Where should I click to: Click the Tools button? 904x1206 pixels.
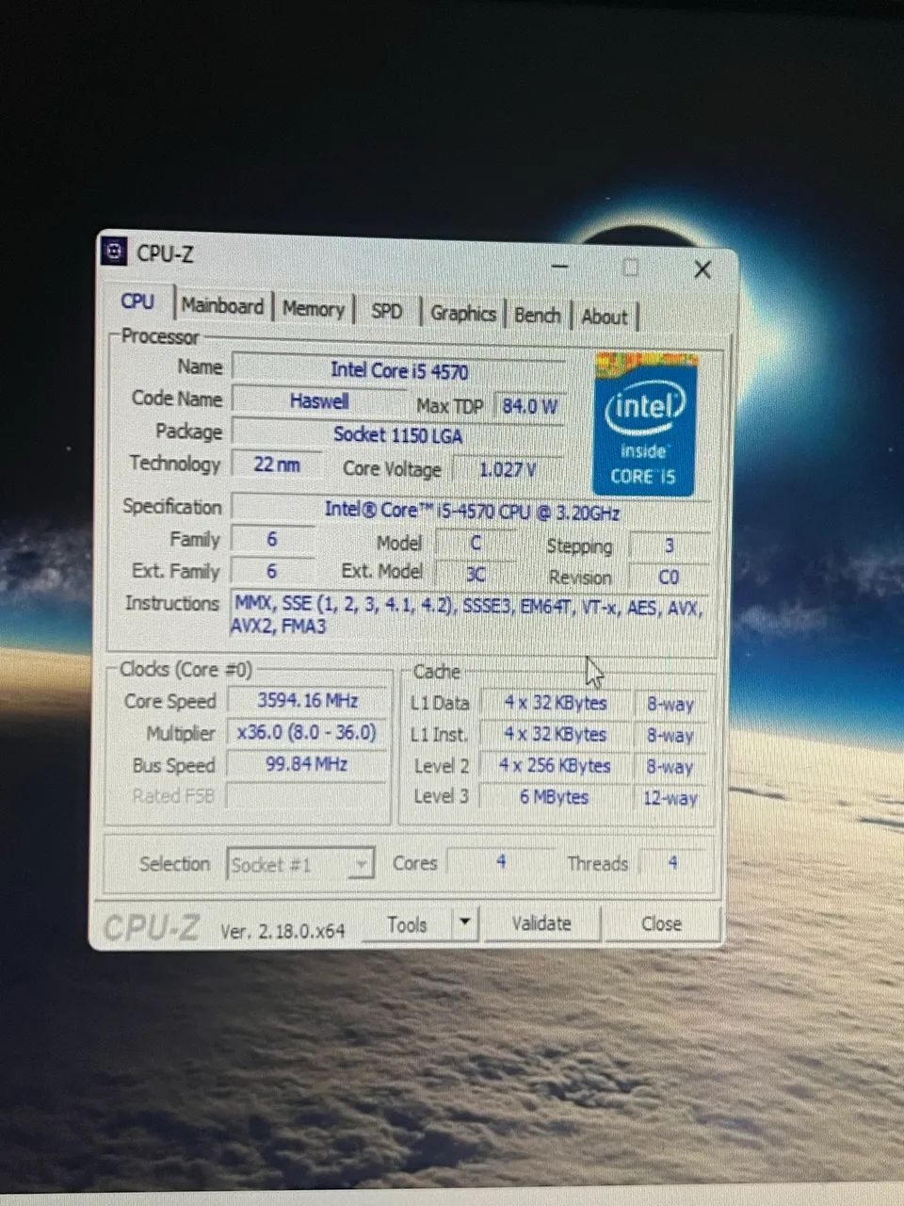pyautogui.click(x=407, y=924)
